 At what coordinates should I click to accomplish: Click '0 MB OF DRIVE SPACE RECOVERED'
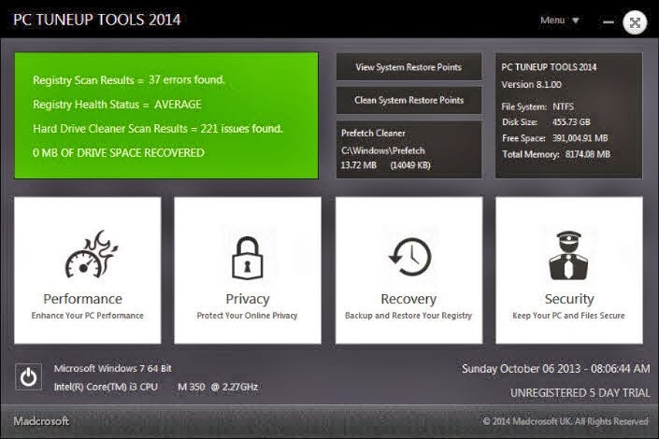pos(118,153)
